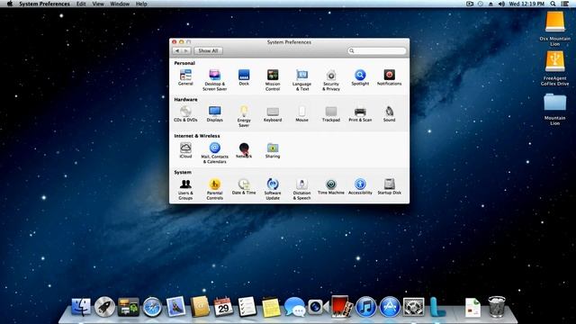
Task: Open Energy Saver preferences
Action: pos(244,116)
